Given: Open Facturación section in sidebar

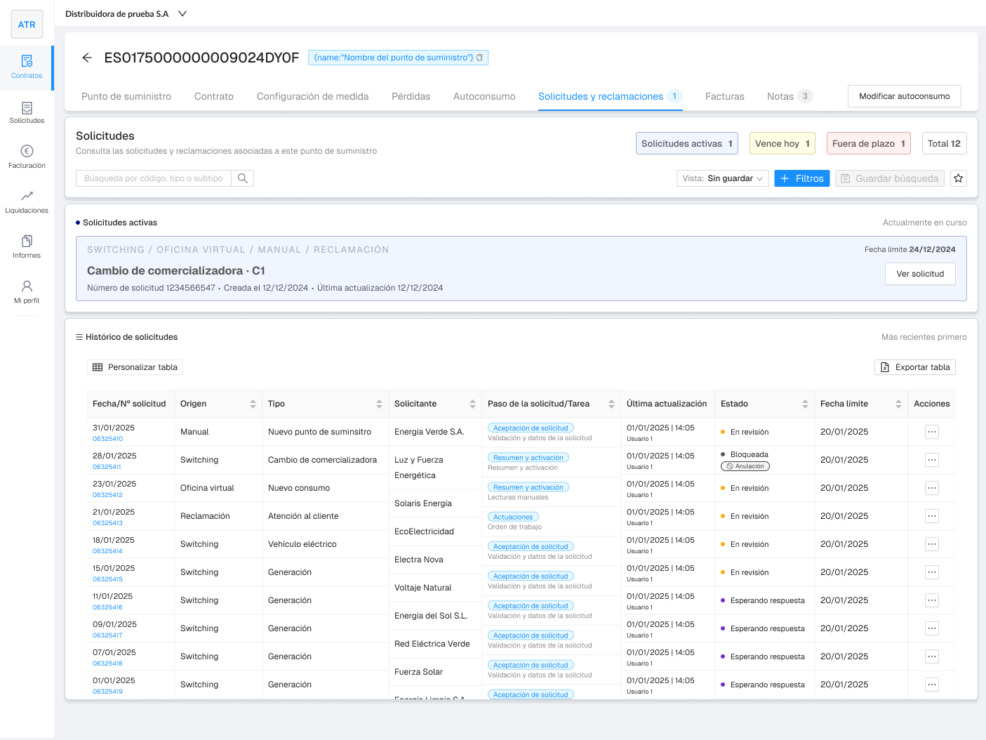Looking at the screenshot, I should pos(27,157).
